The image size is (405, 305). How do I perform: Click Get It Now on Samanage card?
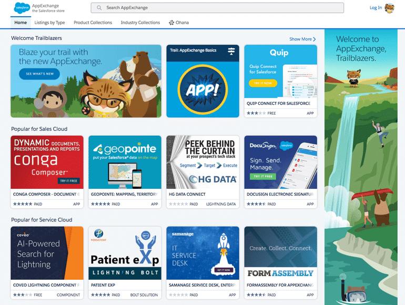[x=224, y=270]
